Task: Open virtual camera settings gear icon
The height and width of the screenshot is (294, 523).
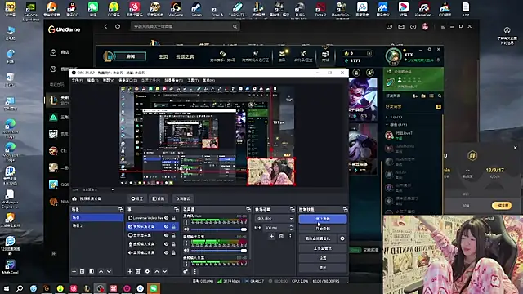Action: (x=342, y=238)
